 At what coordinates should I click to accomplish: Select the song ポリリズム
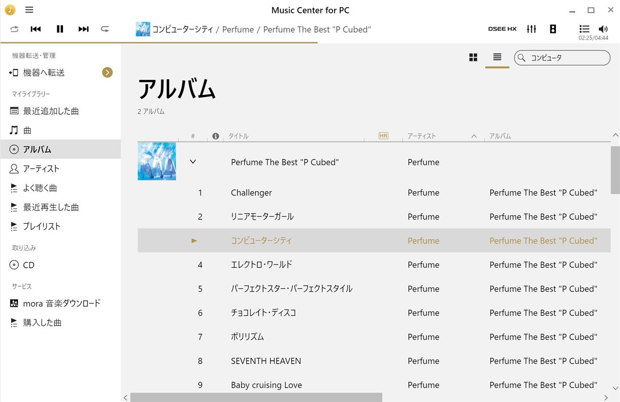point(247,337)
